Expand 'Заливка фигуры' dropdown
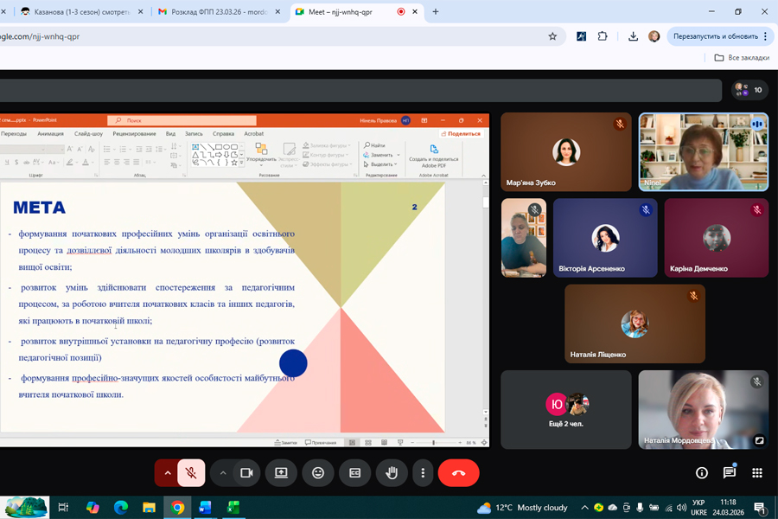778x519 pixels. [350, 145]
